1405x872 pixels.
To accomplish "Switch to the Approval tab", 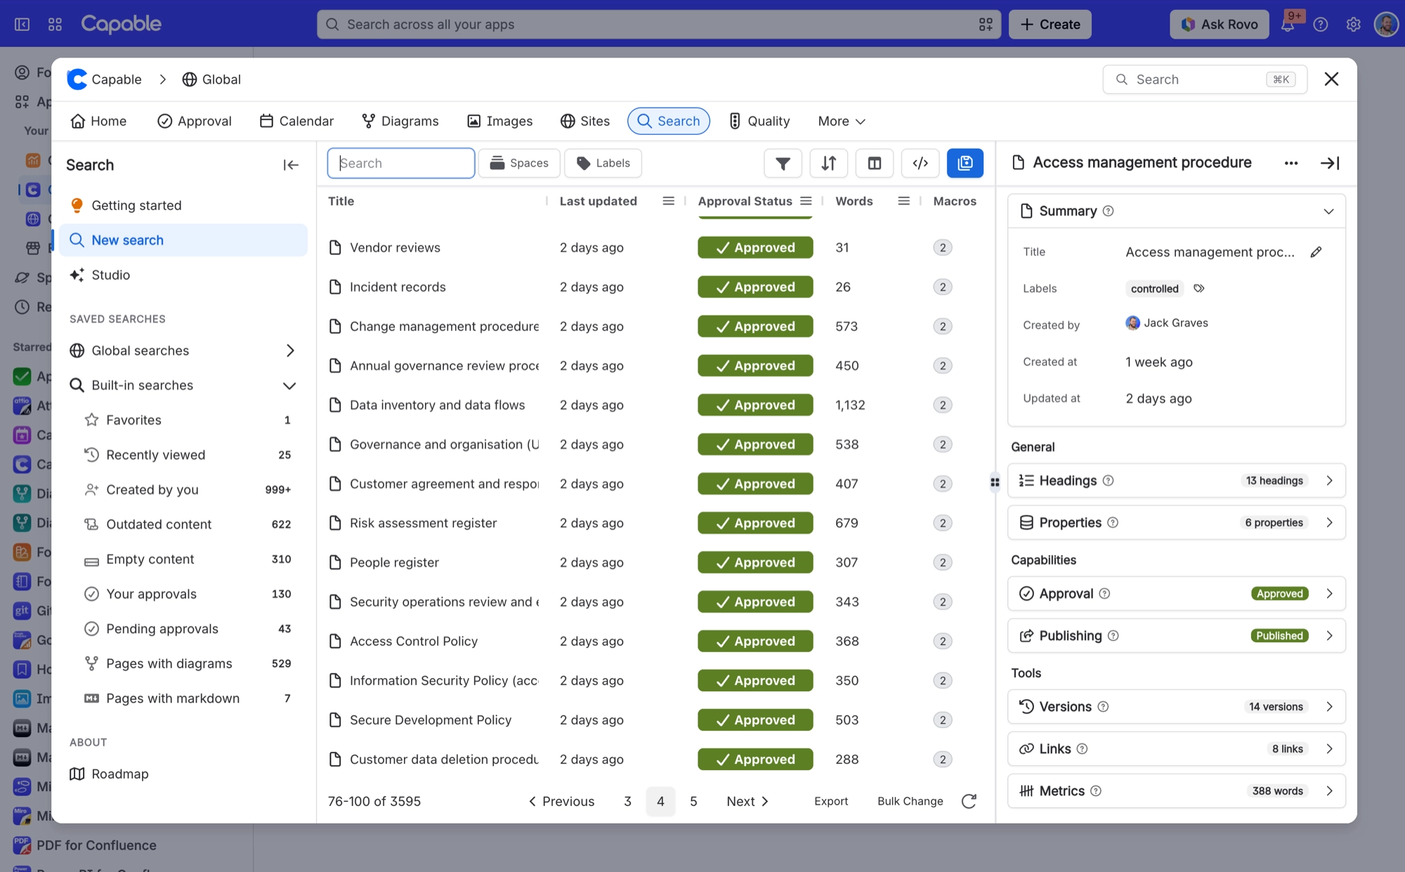I will pos(194,121).
